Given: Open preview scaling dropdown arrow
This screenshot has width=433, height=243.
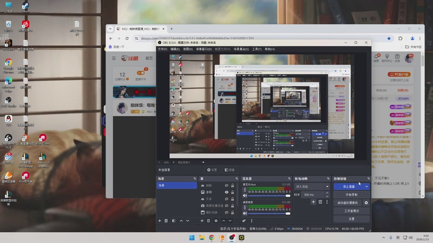Looking at the screenshot, I should point(204,163).
